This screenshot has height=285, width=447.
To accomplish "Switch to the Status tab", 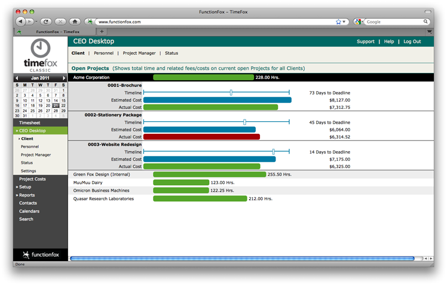I will (172, 53).
